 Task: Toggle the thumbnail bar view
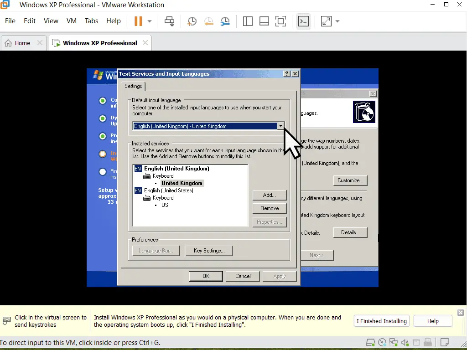(x=264, y=21)
